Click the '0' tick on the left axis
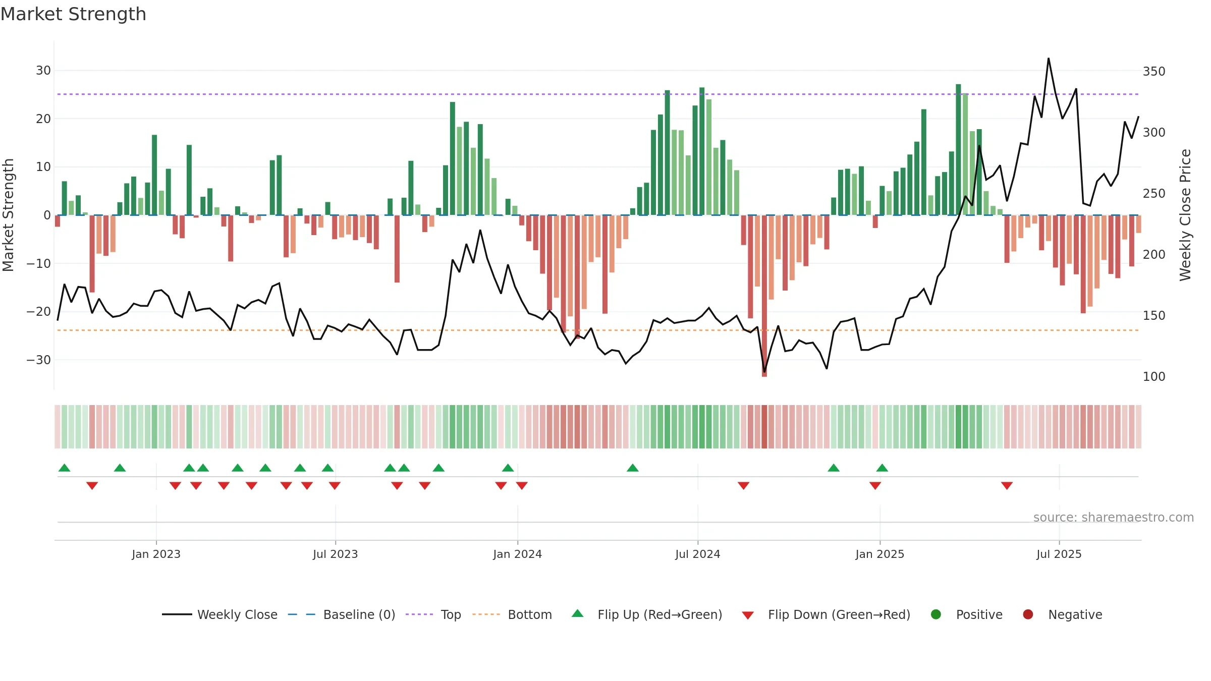 (47, 215)
